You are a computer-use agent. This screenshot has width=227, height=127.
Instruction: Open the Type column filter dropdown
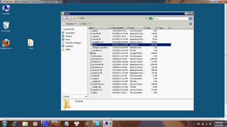pyautogui.click(x=145, y=28)
